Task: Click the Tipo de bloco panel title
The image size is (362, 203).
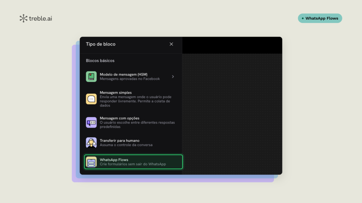Action: coord(101,44)
